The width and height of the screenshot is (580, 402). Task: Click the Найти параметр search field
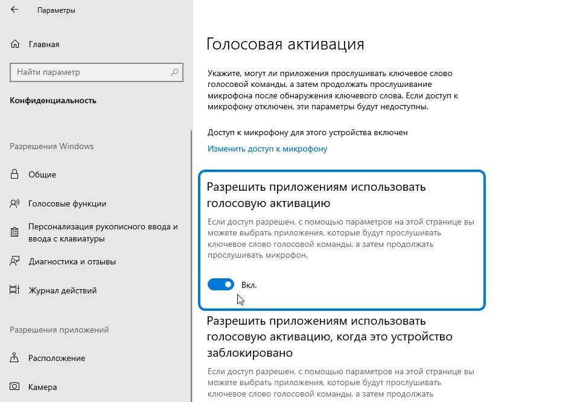[x=96, y=72]
